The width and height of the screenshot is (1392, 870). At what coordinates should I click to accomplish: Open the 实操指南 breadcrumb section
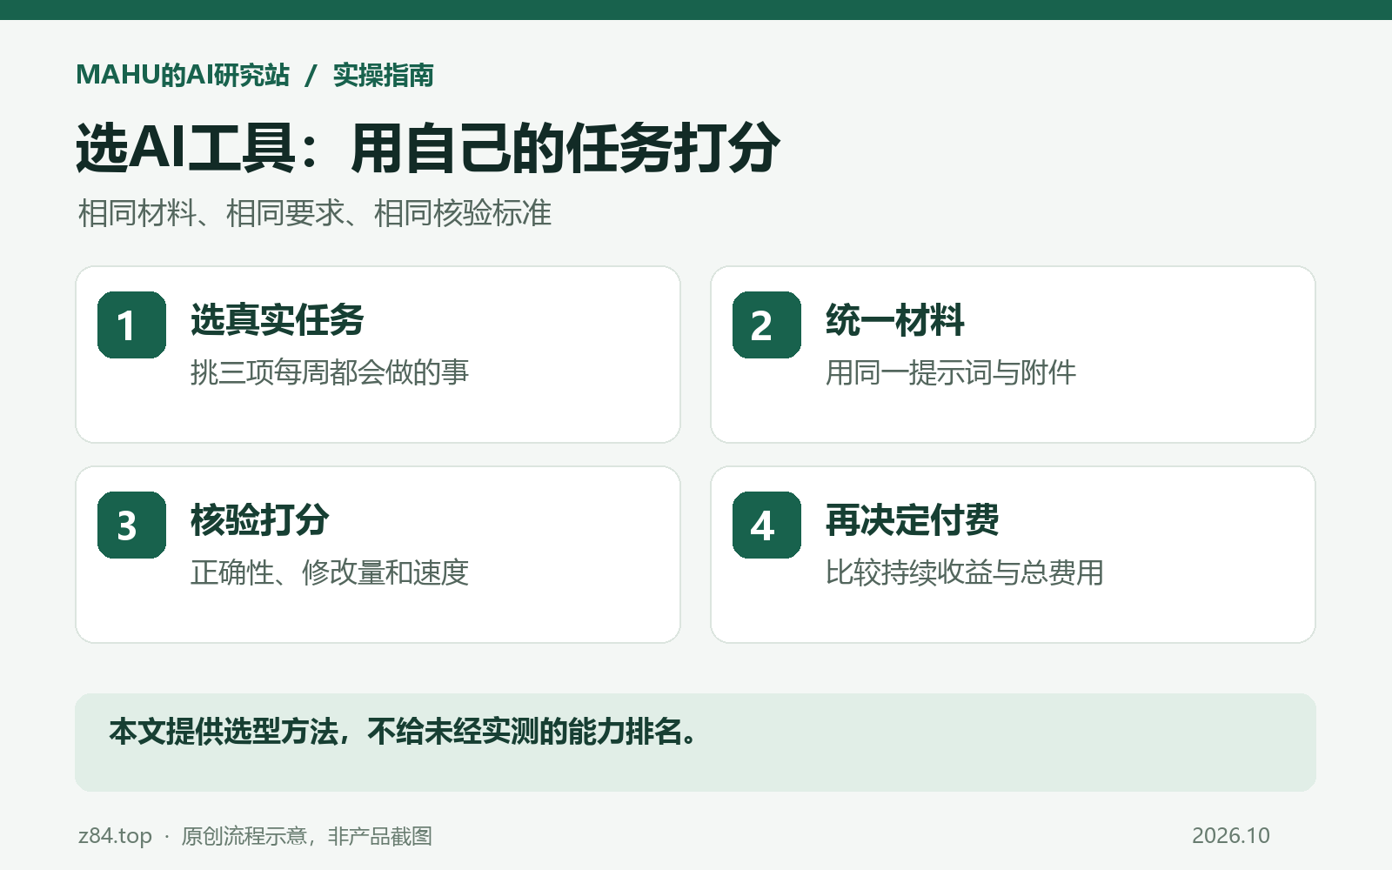coord(383,75)
